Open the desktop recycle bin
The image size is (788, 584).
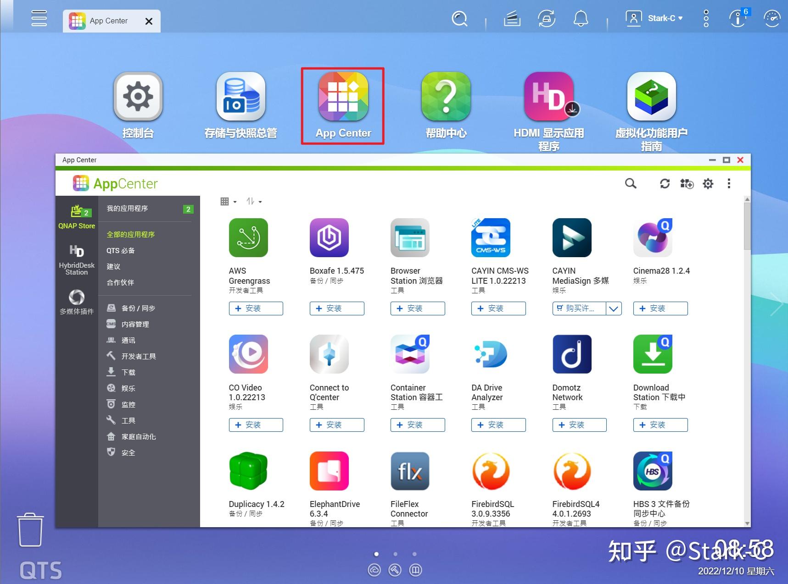(x=30, y=530)
